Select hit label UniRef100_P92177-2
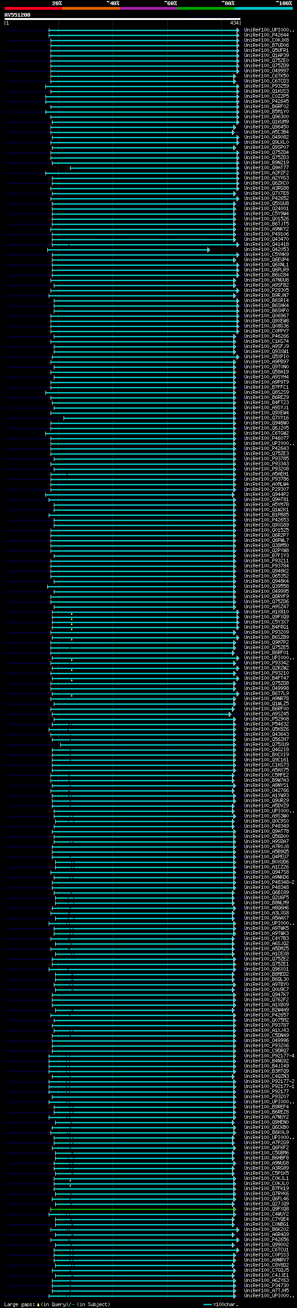The height and width of the screenshot is (1308, 297). [269, 1081]
